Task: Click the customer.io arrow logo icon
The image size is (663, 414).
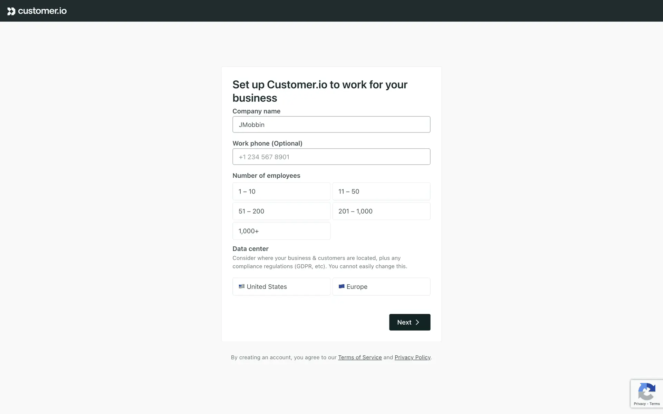Action: coord(11,11)
